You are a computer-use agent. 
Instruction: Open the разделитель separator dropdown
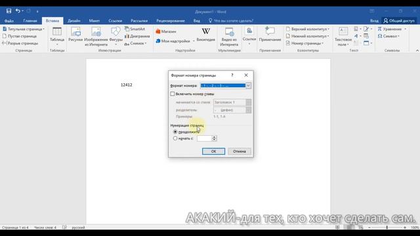pyautogui.click(x=248, y=110)
